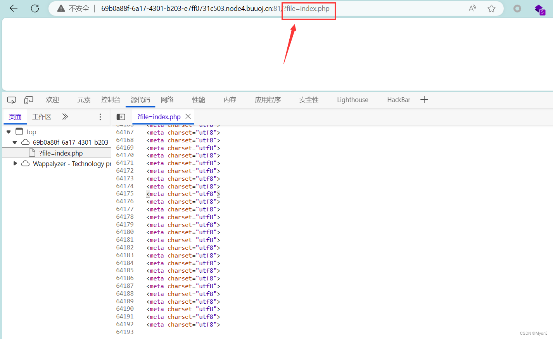Close the ?file=index.php source tab
Screen dimensions: 553x339
[188, 116]
